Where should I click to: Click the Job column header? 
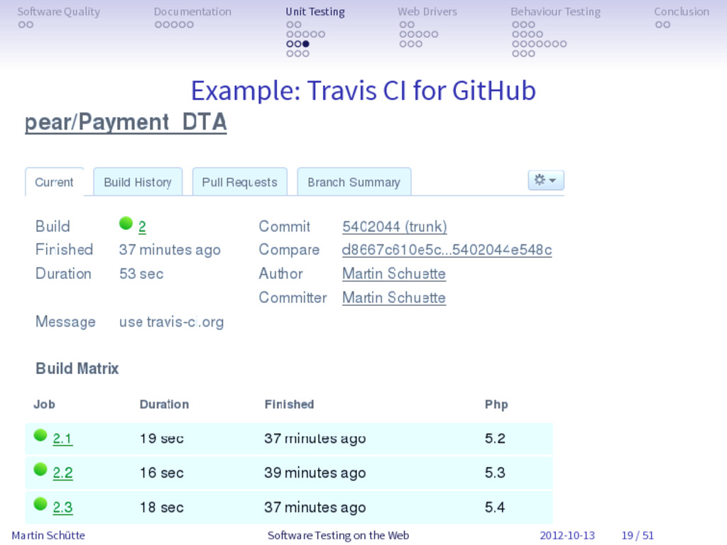[44, 404]
